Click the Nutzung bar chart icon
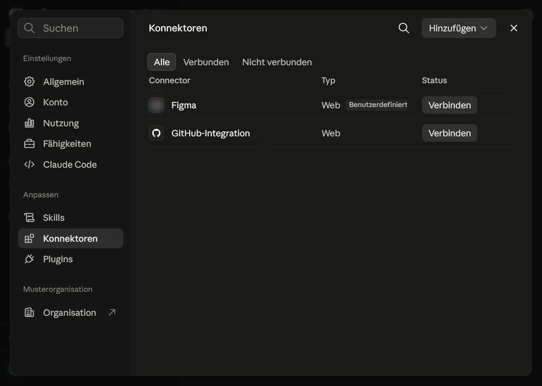Viewport: 542px width, 386px height. click(30, 123)
